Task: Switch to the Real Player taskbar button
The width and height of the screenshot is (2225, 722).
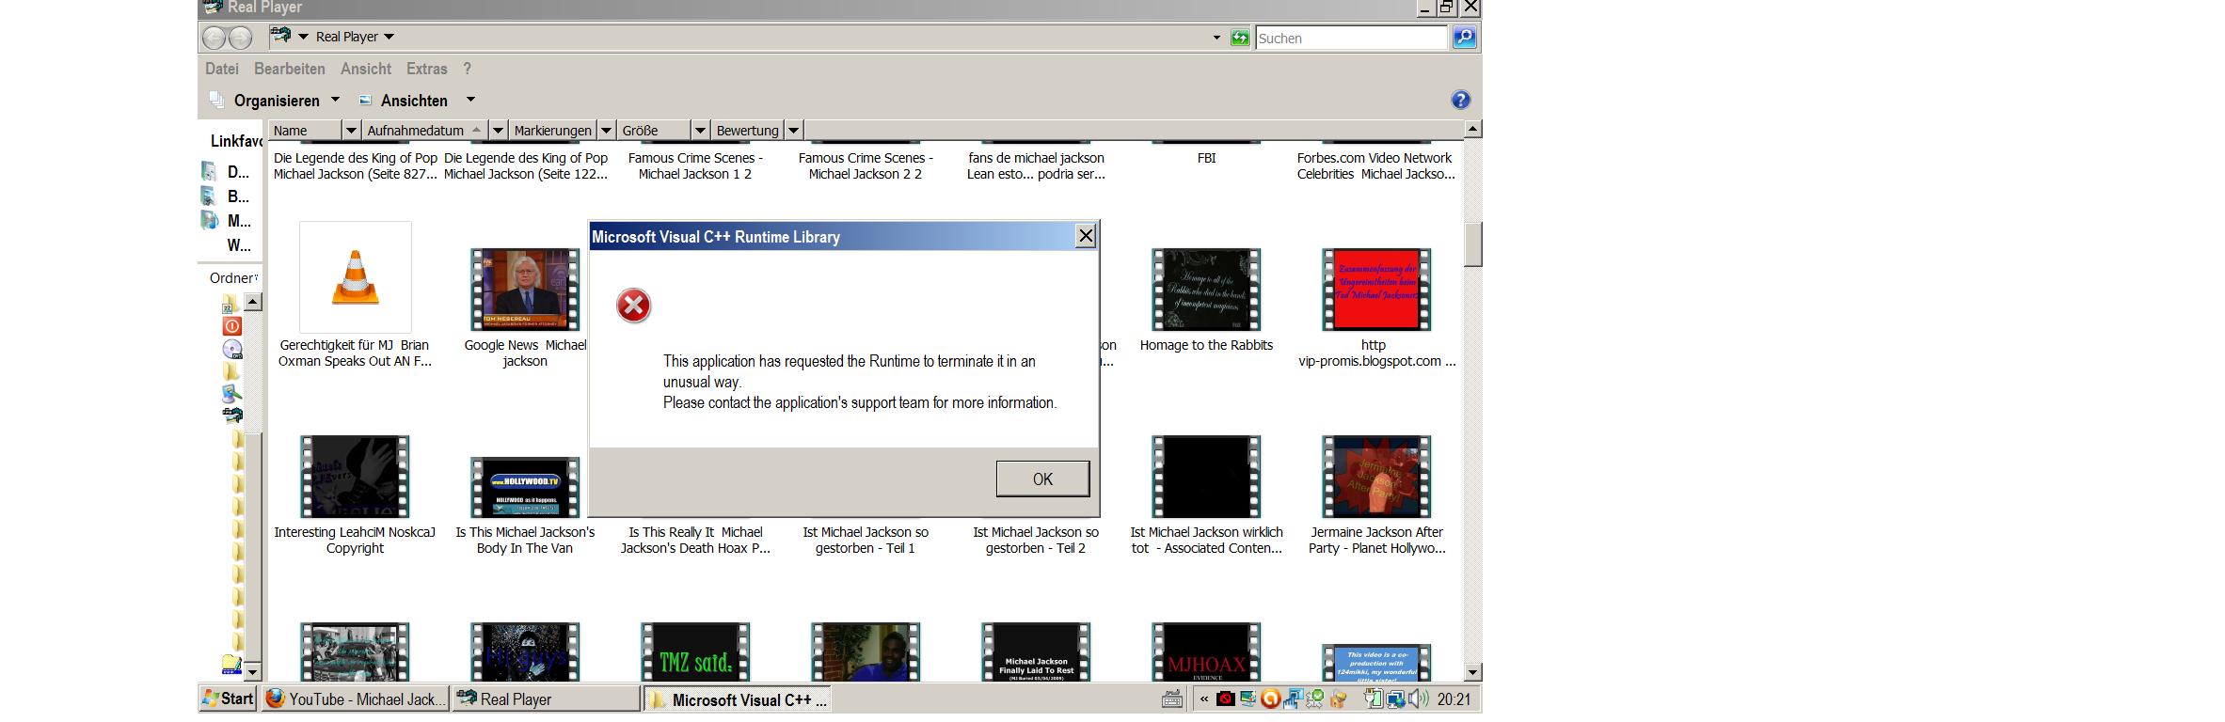Action: 546,698
